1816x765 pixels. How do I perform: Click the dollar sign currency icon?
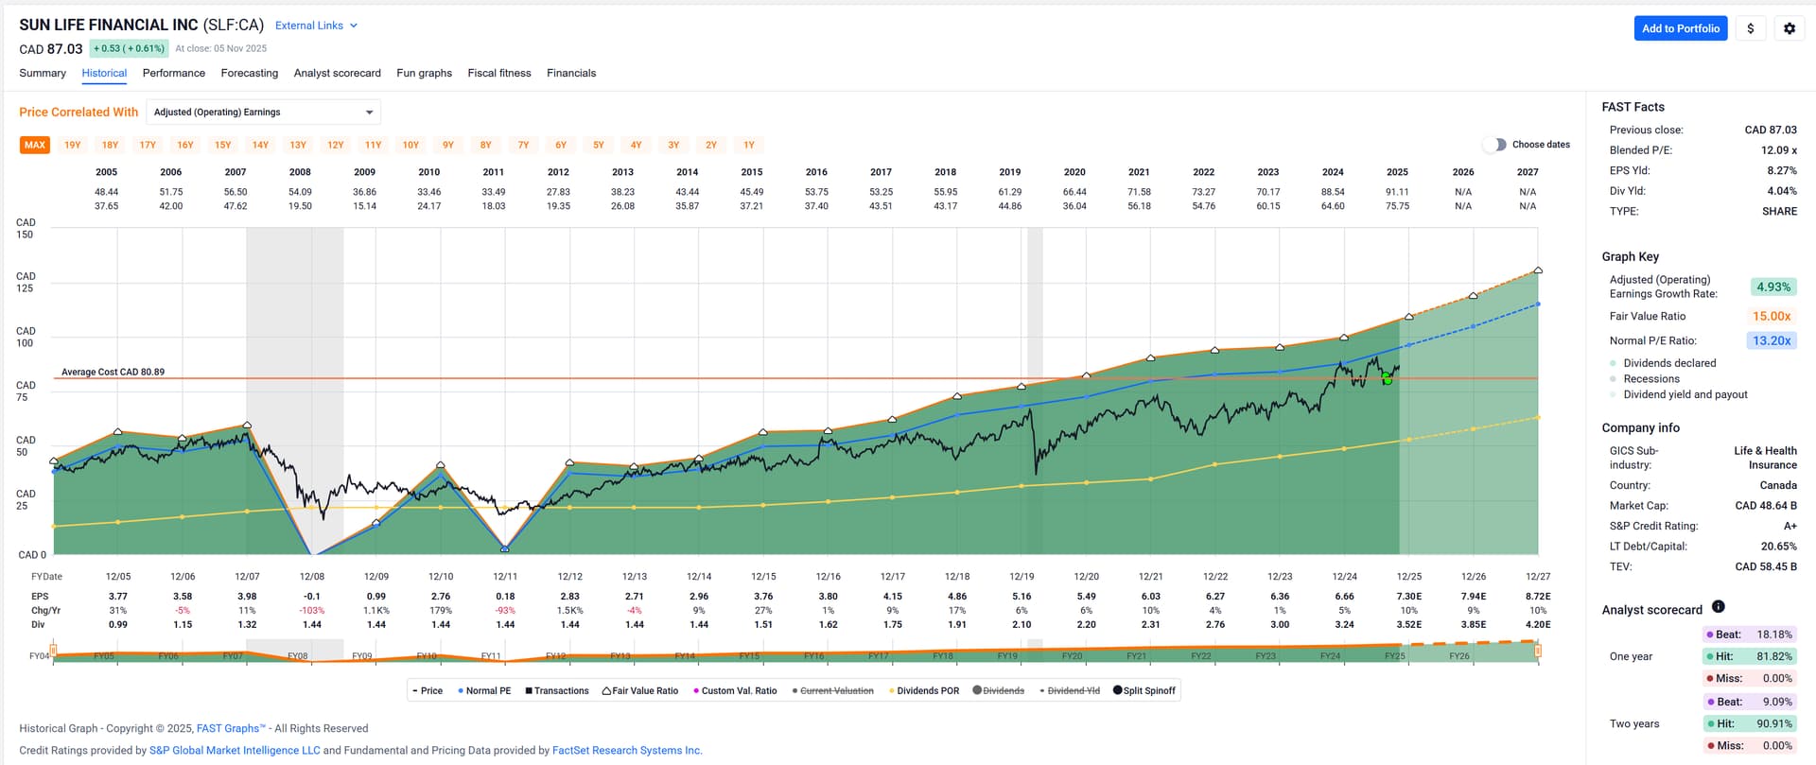(1750, 28)
